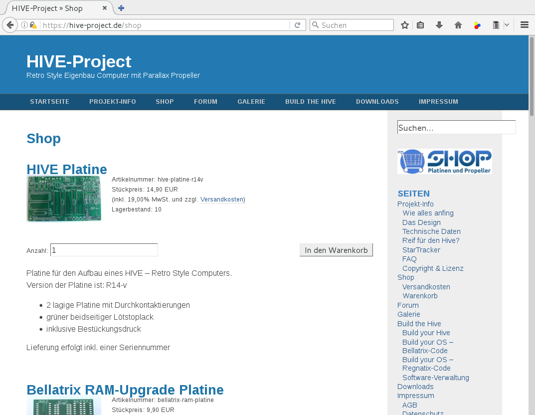
Task: Click the browser back arrow button
Action: tap(10, 25)
